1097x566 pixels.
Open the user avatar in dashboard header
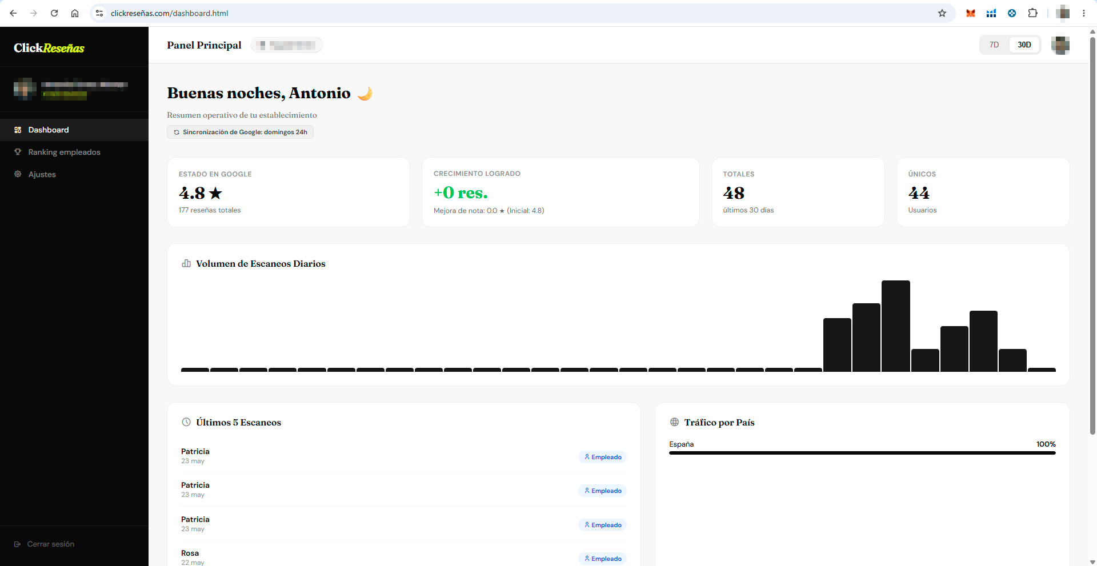coord(1060,45)
